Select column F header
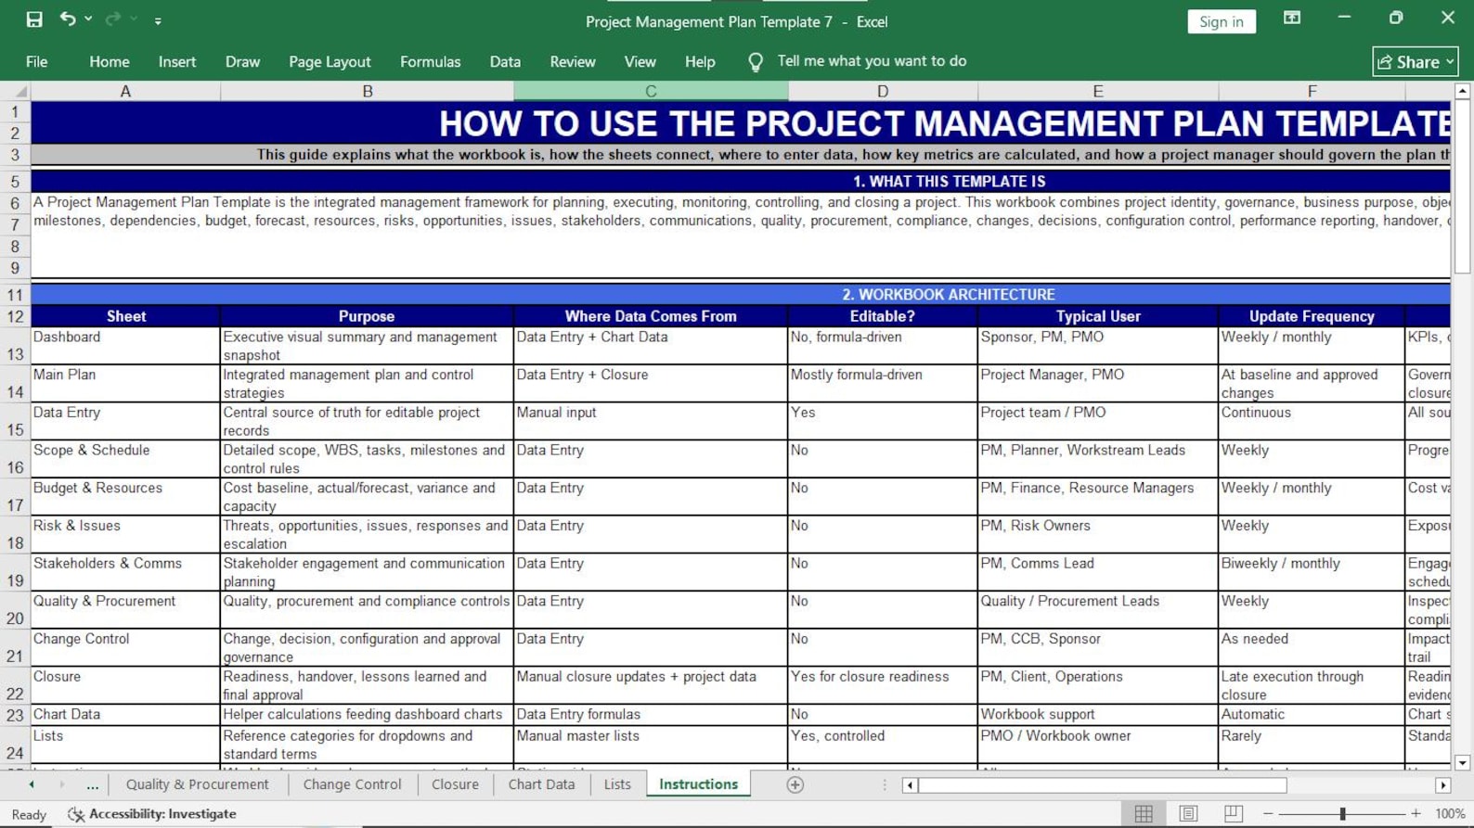 (1312, 91)
